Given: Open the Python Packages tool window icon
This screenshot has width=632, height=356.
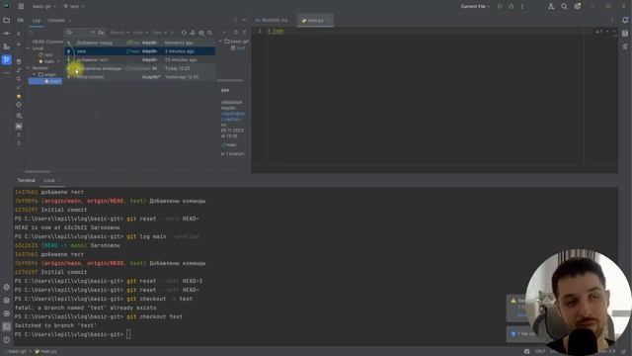Looking at the screenshot, I should (x=7, y=300).
